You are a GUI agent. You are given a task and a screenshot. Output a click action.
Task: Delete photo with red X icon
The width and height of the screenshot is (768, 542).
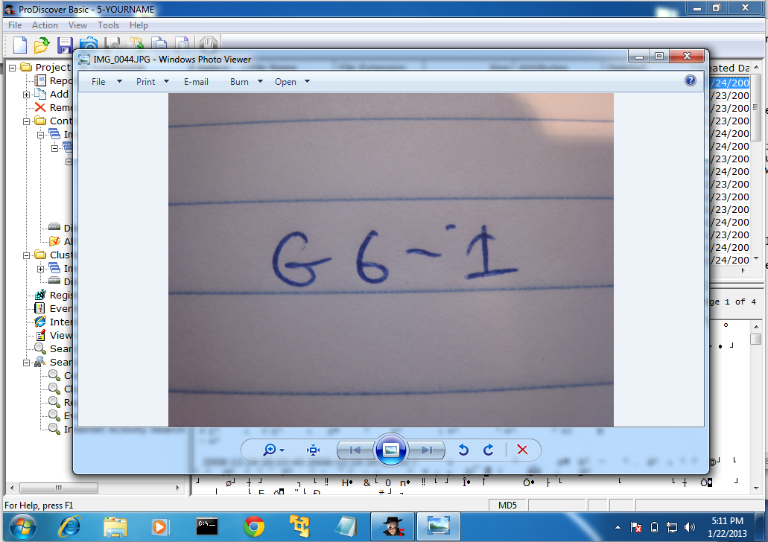pyautogui.click(x=522, y=450)
